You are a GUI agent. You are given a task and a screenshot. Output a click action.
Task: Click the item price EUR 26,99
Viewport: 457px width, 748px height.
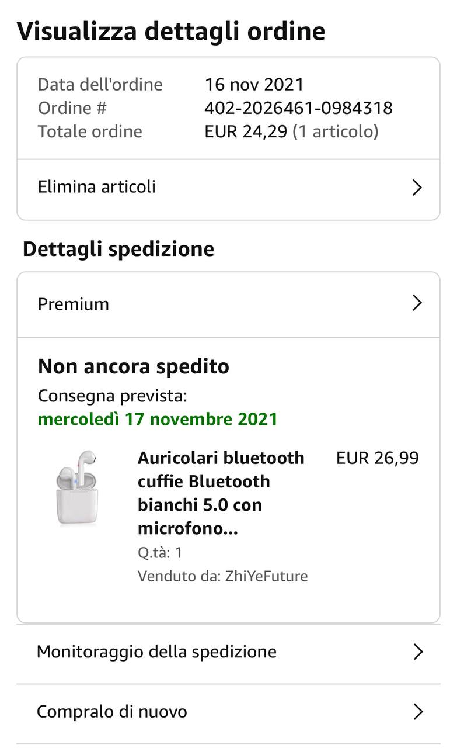pyautogui.click(x=377, y=458)
